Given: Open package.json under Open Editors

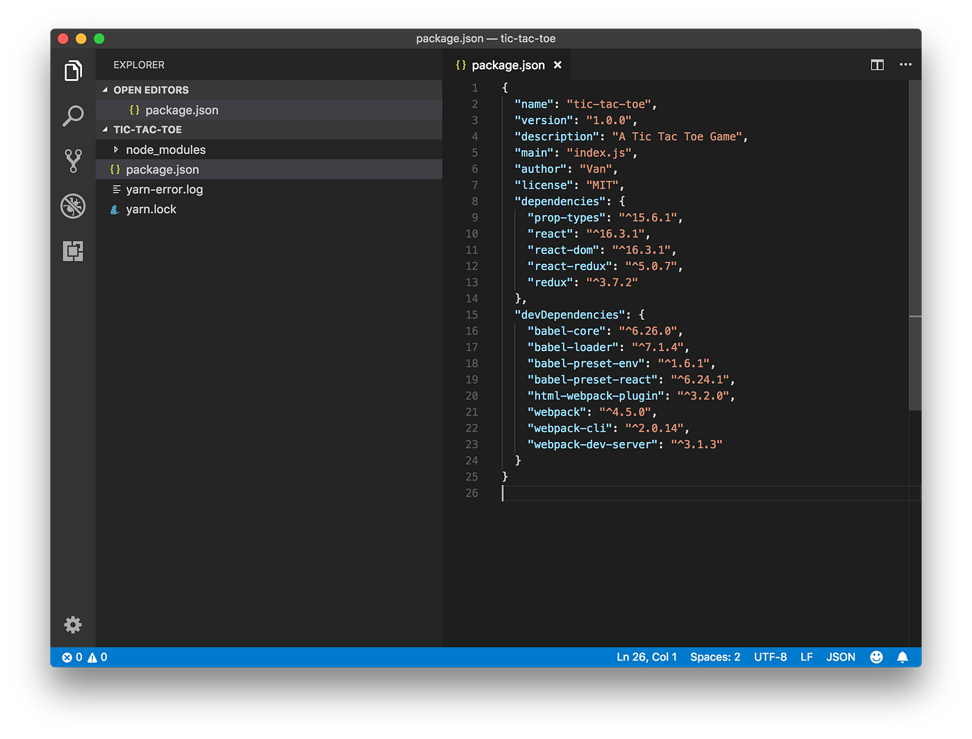Looking at the screenshot, I should pyautogui.click(x=269, y=110).
